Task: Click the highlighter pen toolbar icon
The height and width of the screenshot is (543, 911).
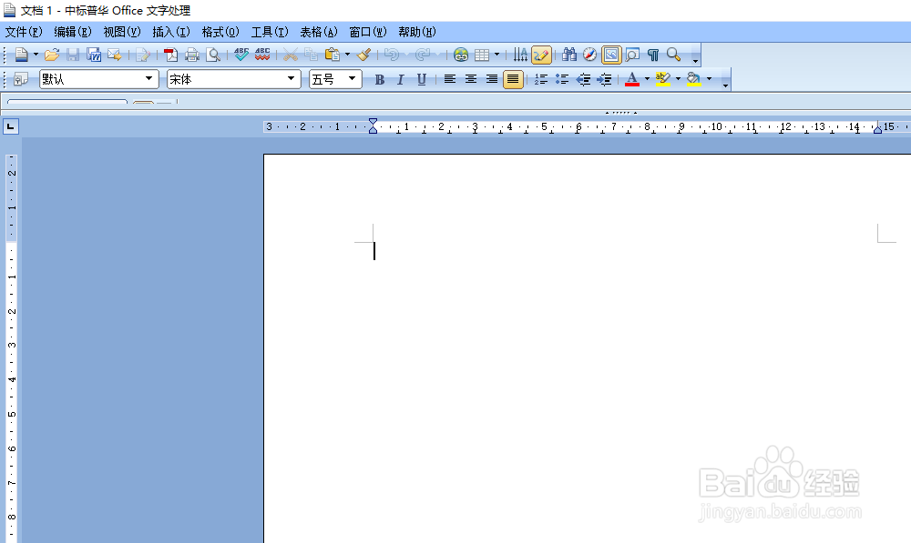Action: coord(664,79)
